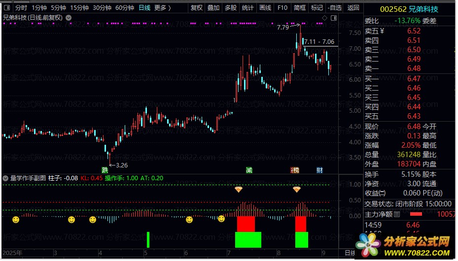Click the wide green block at month 7
The image size is (458, 261).
coord(248,240)
